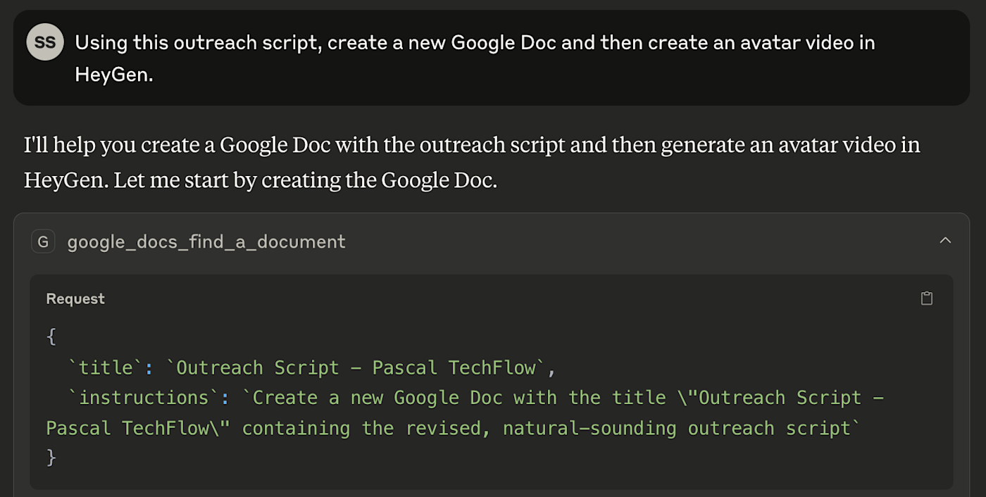Click the Google Docs G tool icon
Viewport: 986px width, 497px height.
click(43, 241)
